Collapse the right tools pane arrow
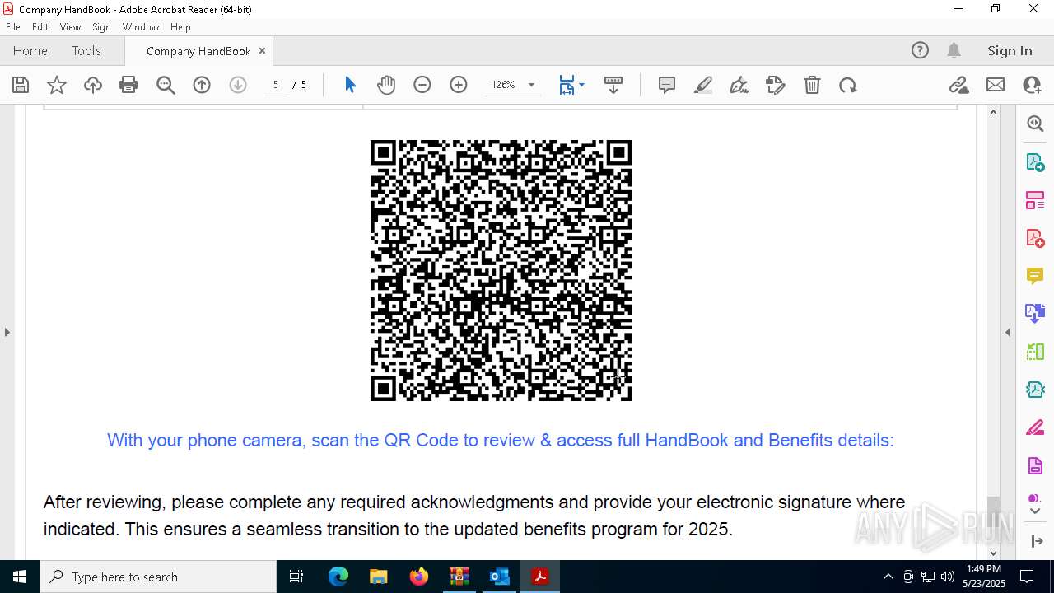1054x593 pixels. 1008,332
